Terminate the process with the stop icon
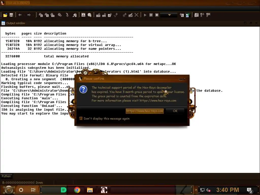The width and height of the screenshot is (260, 195). [157, 15]
